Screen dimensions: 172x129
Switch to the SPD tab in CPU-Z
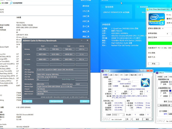coord(122,75)
